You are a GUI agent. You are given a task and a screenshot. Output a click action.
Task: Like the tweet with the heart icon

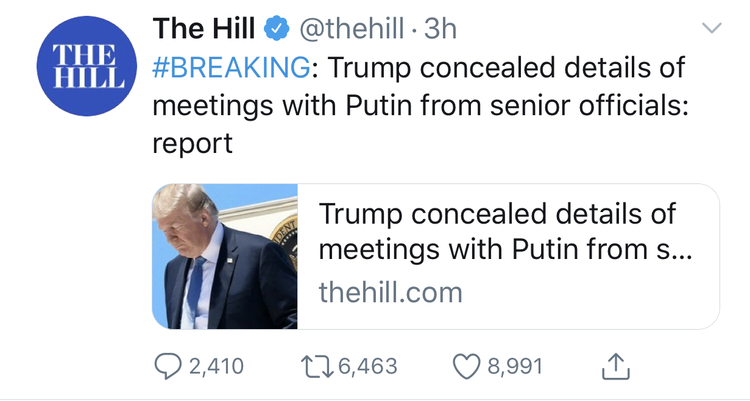(x=466, y=366)
